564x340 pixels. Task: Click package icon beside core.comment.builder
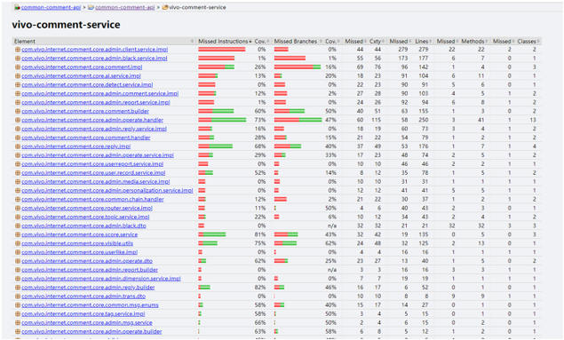click(x=17, y=111)
